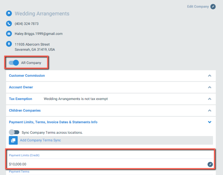Click the flag icon beside Wedding Arrangements
Image resolution: width=223 pixels, height=175 pixels.
[x=9, y=14]
